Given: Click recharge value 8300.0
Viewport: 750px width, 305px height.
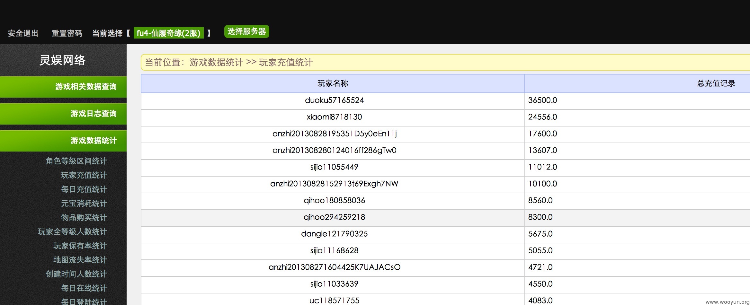Looking at the screenshot, I should pos(540,217).
